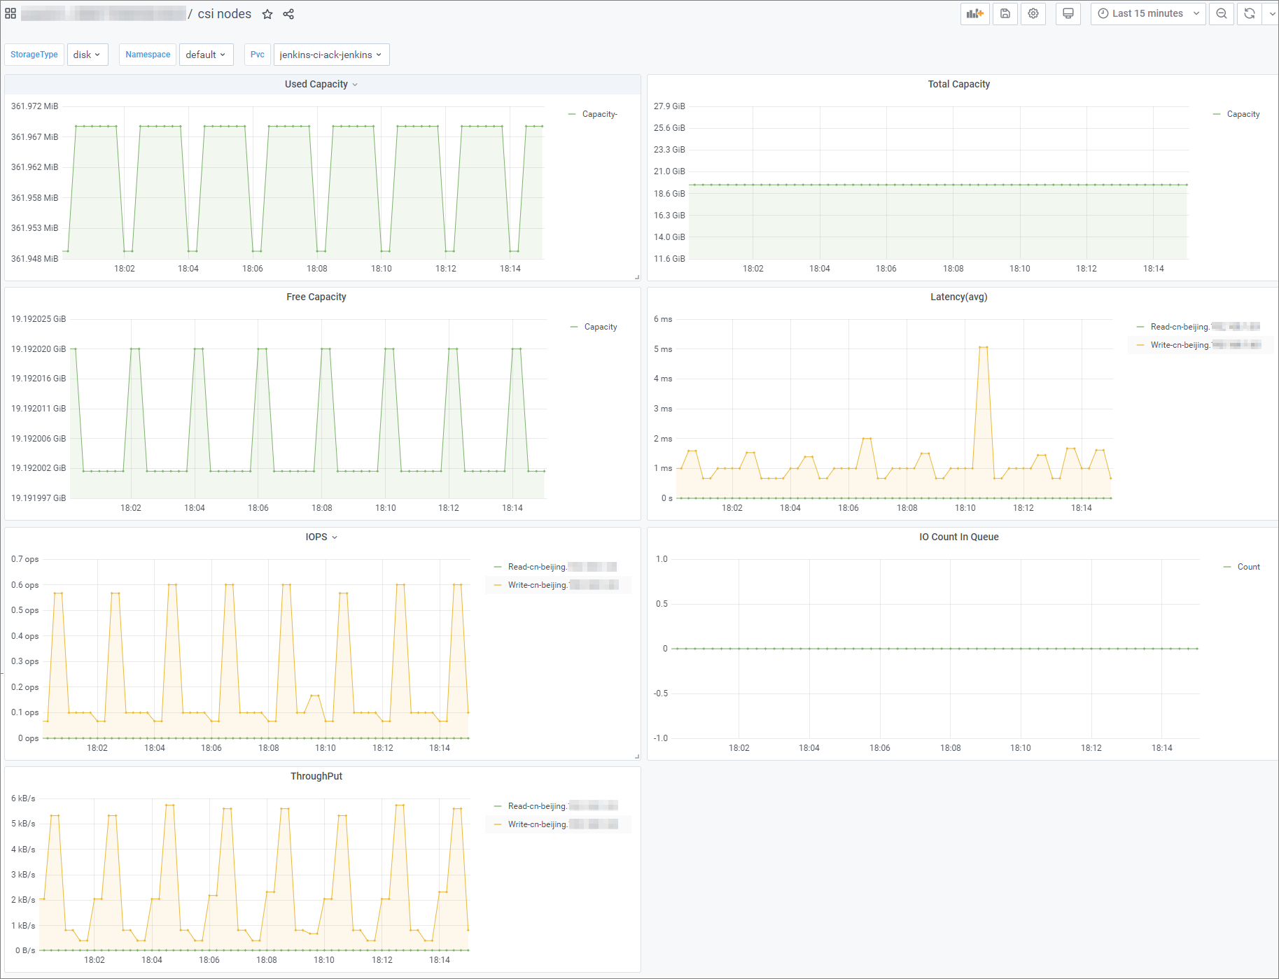
Task: Click the StorageType variable label
Action: [34, 55]
